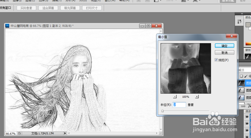
Task: Open the History panel icon in the dock
Action: coord(239,21)
